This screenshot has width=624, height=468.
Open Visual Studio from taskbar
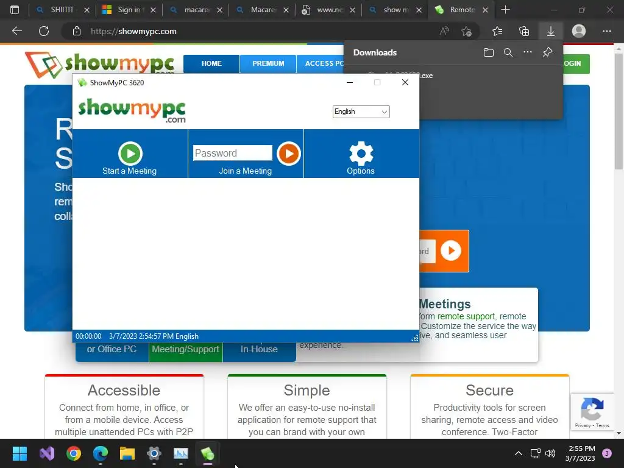point(46,453)
